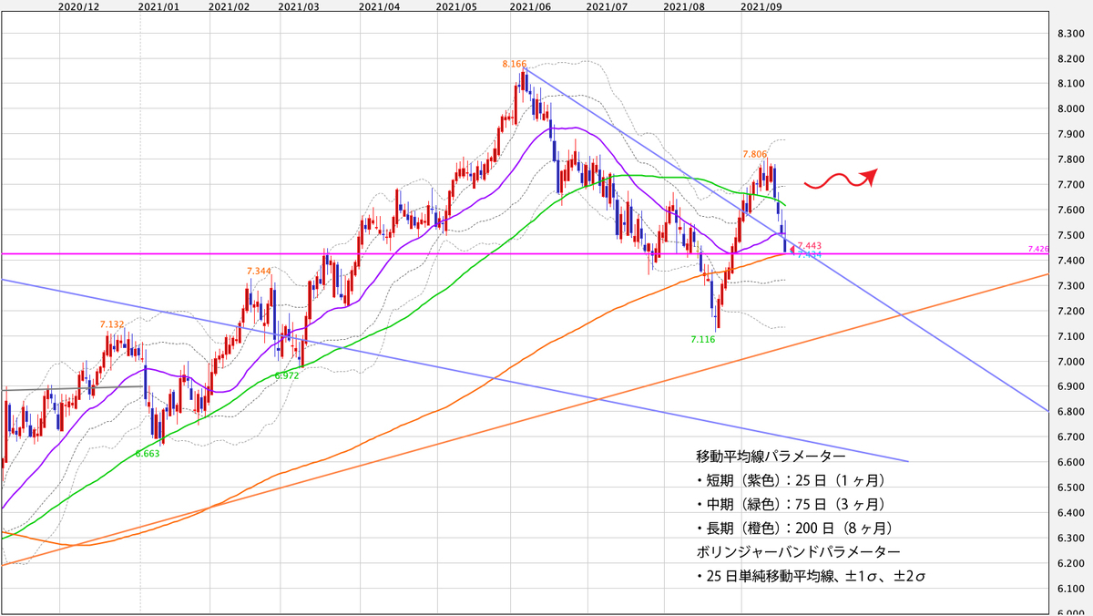Click the 8.300 price axis label

click(1069, 34)
